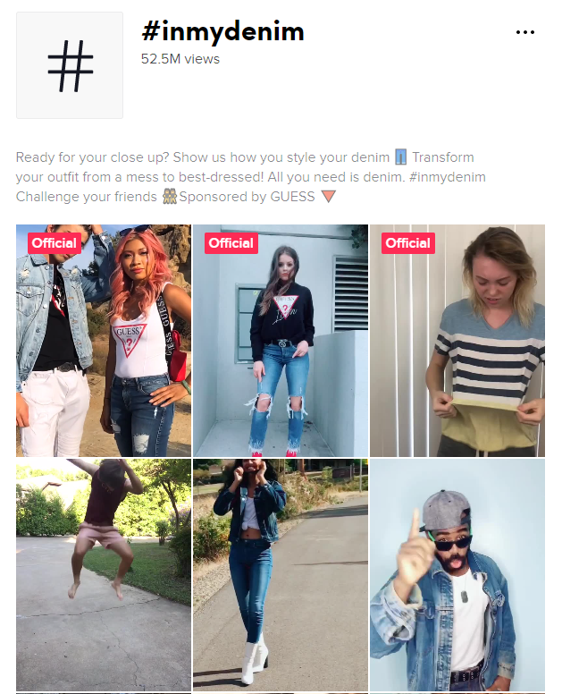
Task: Click the hashtag avatar icon
Action: [x=70, y=65]
